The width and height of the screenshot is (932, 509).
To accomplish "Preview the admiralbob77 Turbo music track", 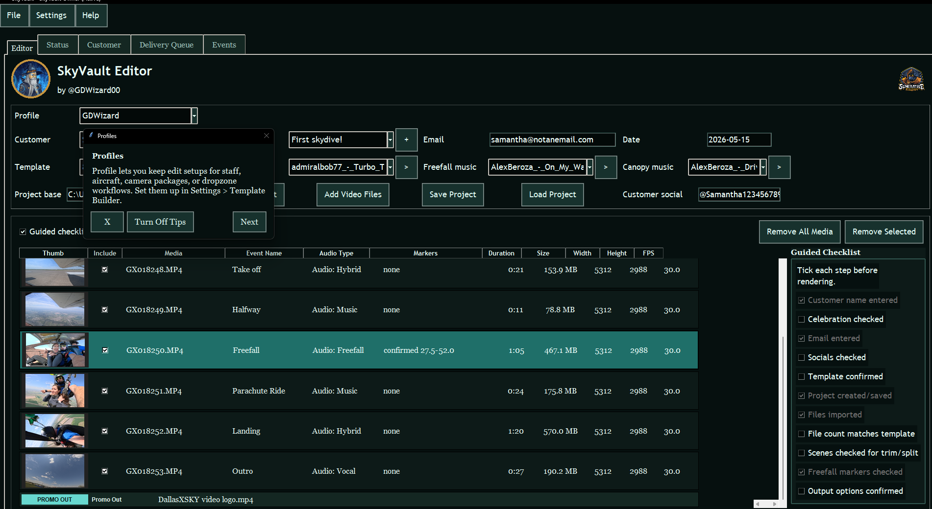I will pos(406,167).
